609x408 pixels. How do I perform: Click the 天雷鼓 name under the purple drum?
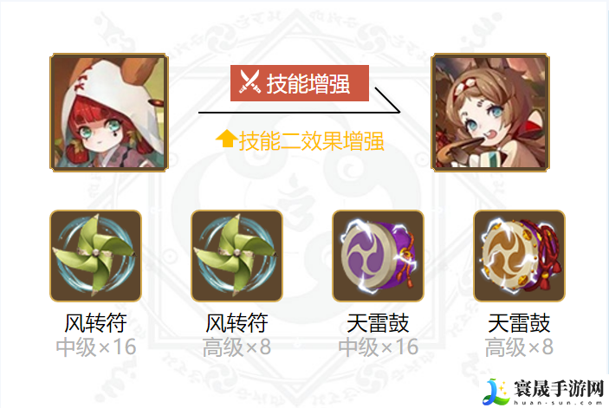378,323
